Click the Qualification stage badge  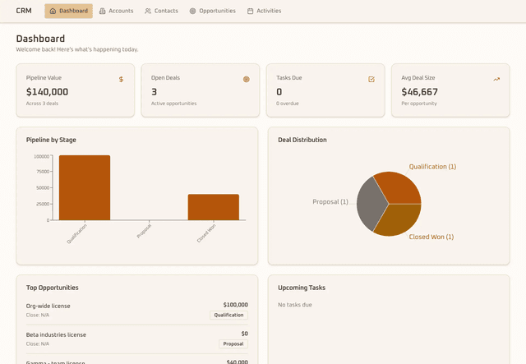228,315
